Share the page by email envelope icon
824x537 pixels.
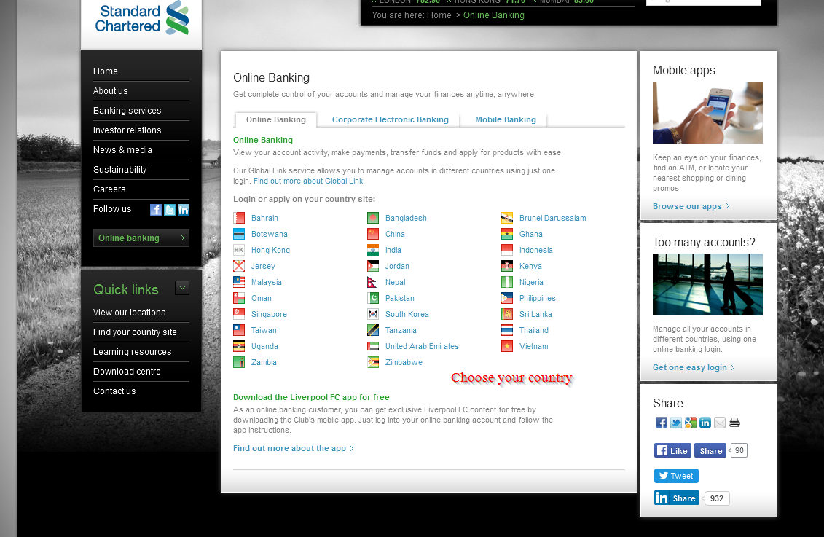tap(720, 423)
